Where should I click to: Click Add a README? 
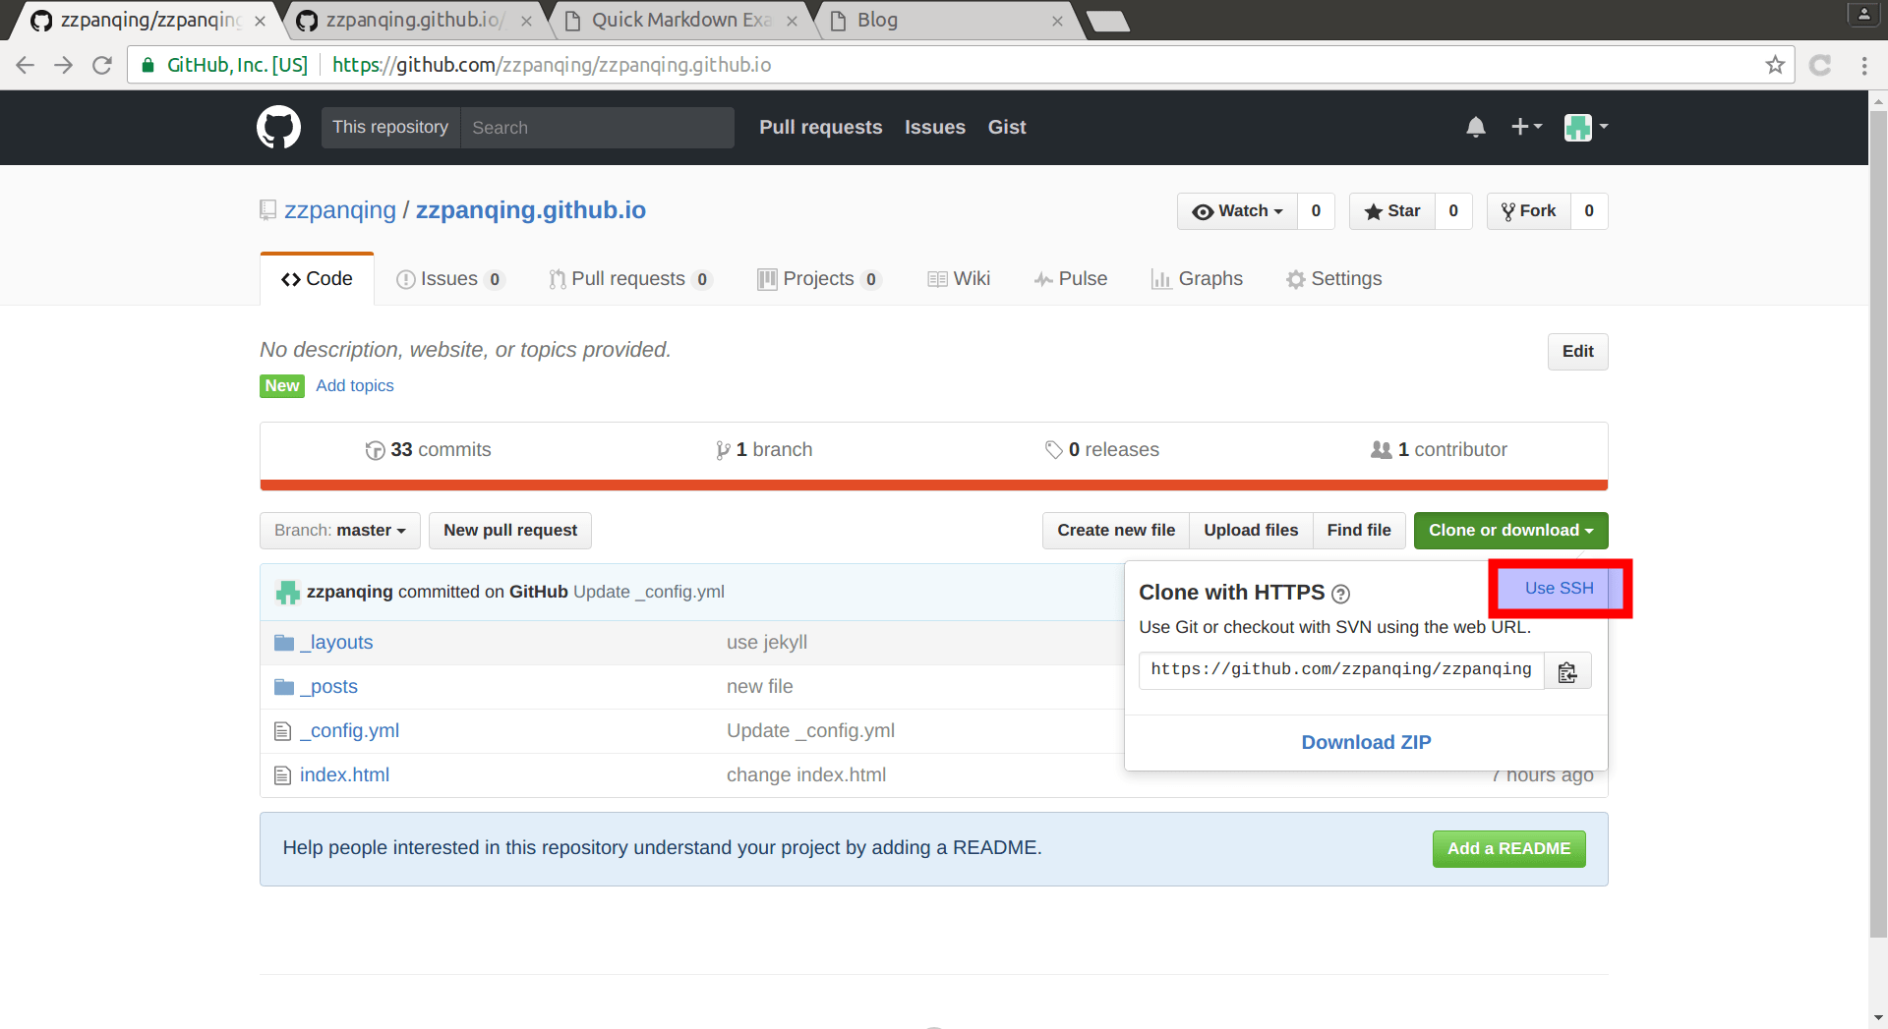pyautogui.click(x=1508, y=849)
